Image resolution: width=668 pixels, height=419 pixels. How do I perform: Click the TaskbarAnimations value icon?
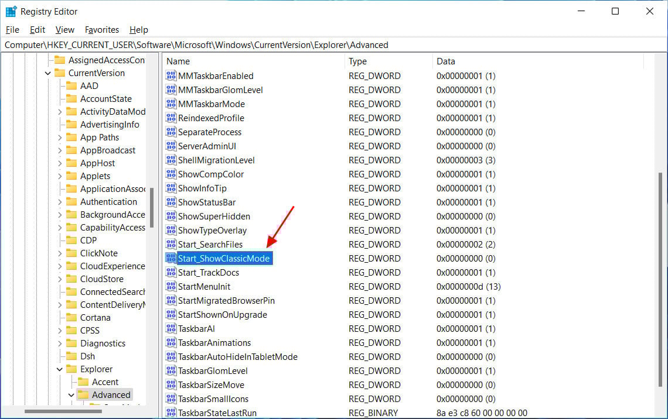(171, 342)
